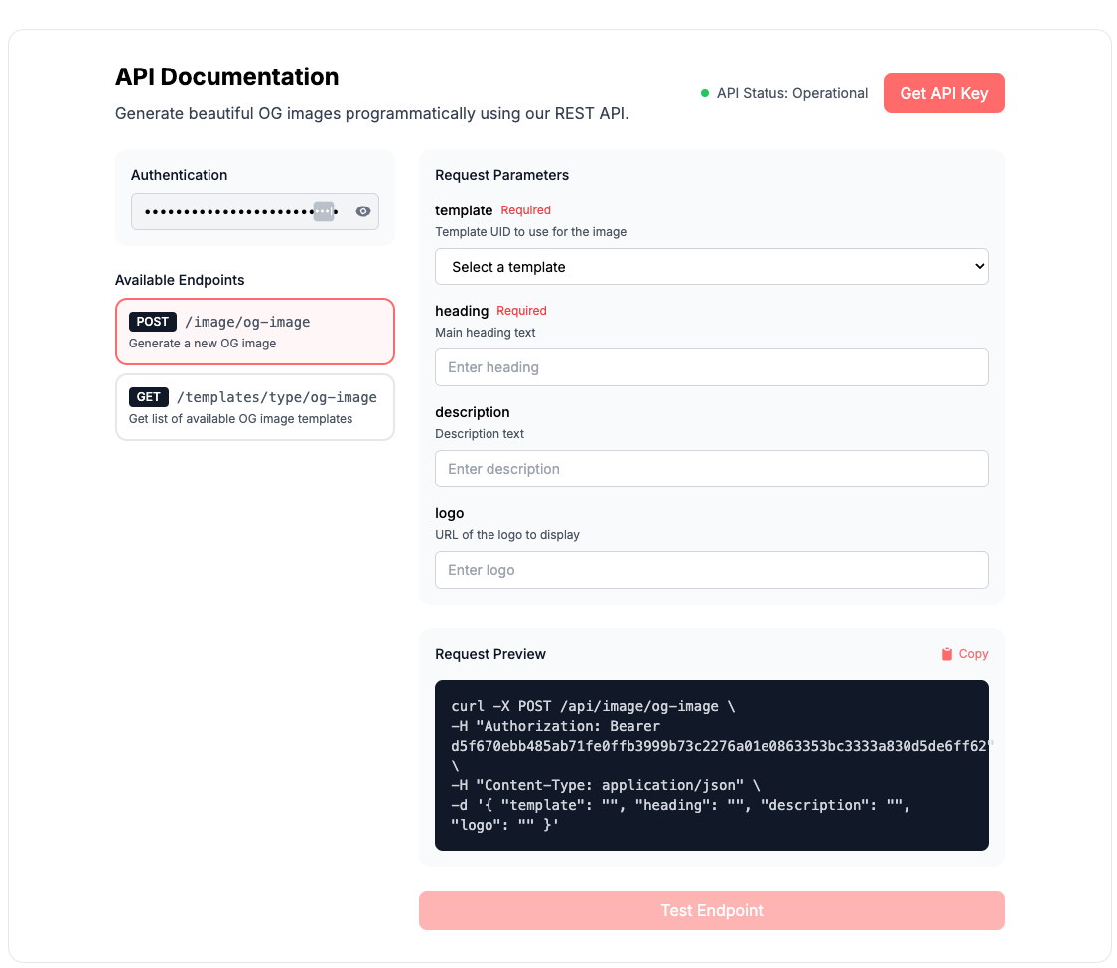Click the gray dots badge in the API key field
The height and width of the screenshot is (968, 1117).
pyautogui.click(x=324, y=211)
